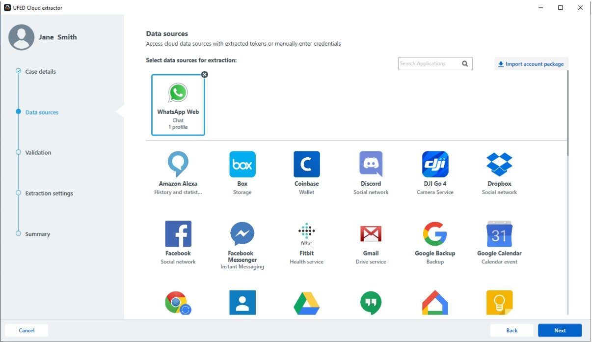Jump to the Summary step
This screenshot has width=592, height=342.
pyautogui.click(x=38, y=234)
